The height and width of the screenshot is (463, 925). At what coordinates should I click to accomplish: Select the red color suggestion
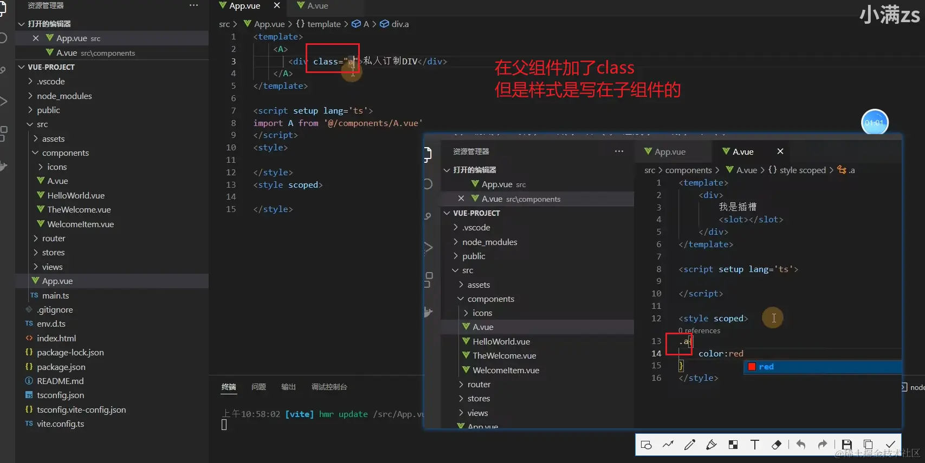(823, 367)
